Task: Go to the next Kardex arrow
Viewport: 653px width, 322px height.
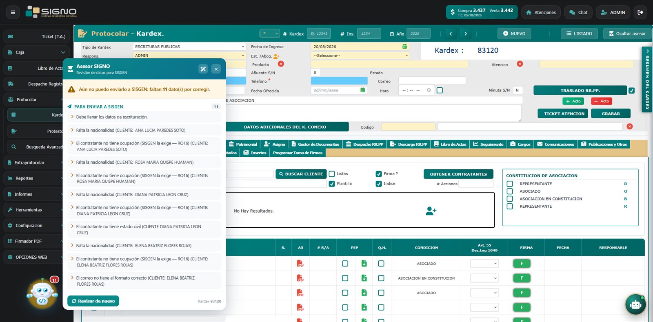Action: (466, 33)
